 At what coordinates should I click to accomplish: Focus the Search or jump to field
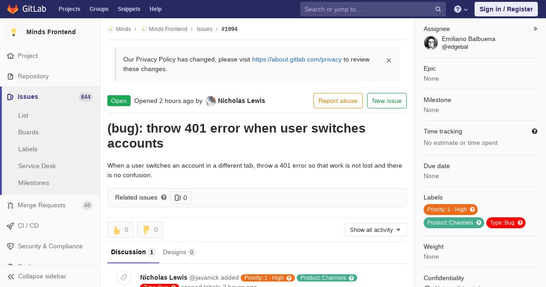coord(373,9)
